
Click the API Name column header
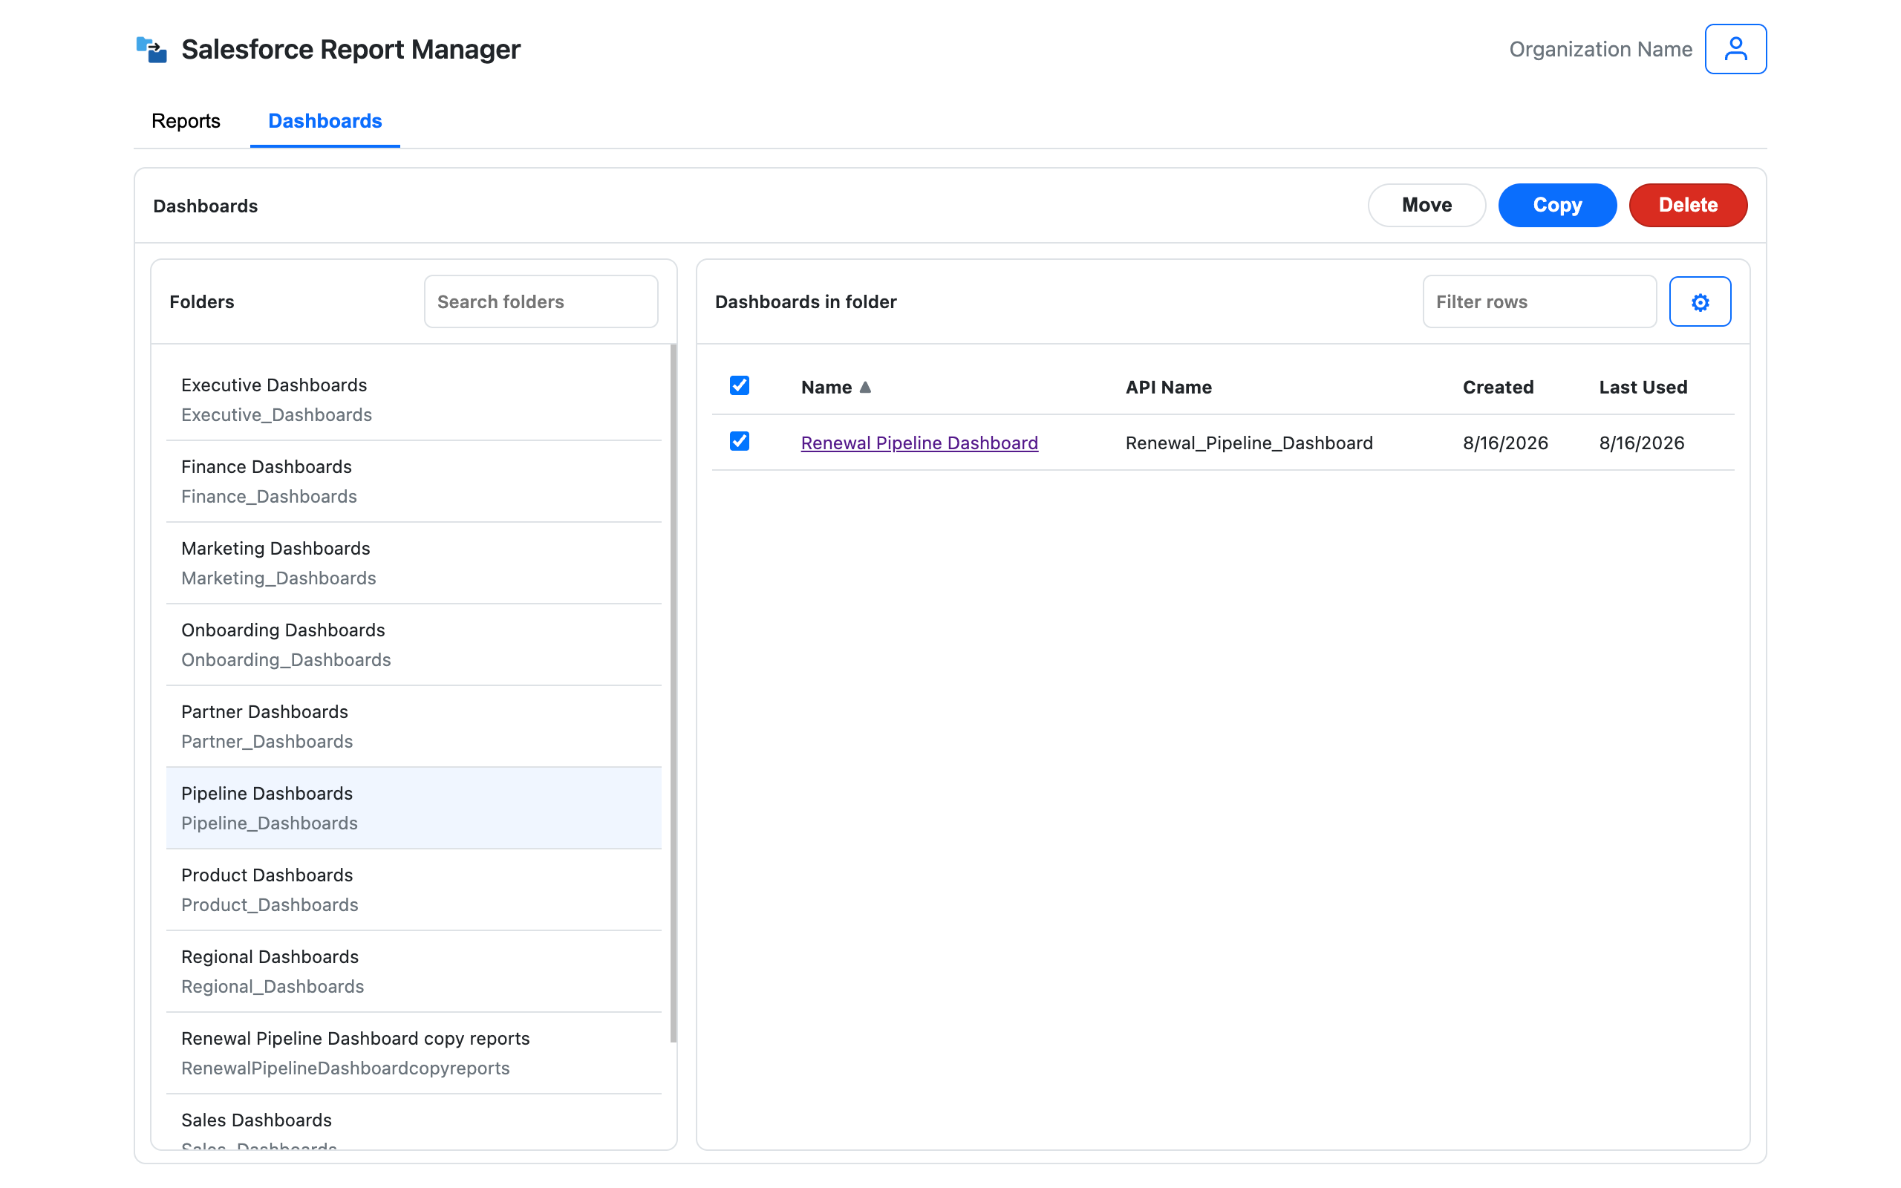pyautogui.click(x=1168, y=388)
